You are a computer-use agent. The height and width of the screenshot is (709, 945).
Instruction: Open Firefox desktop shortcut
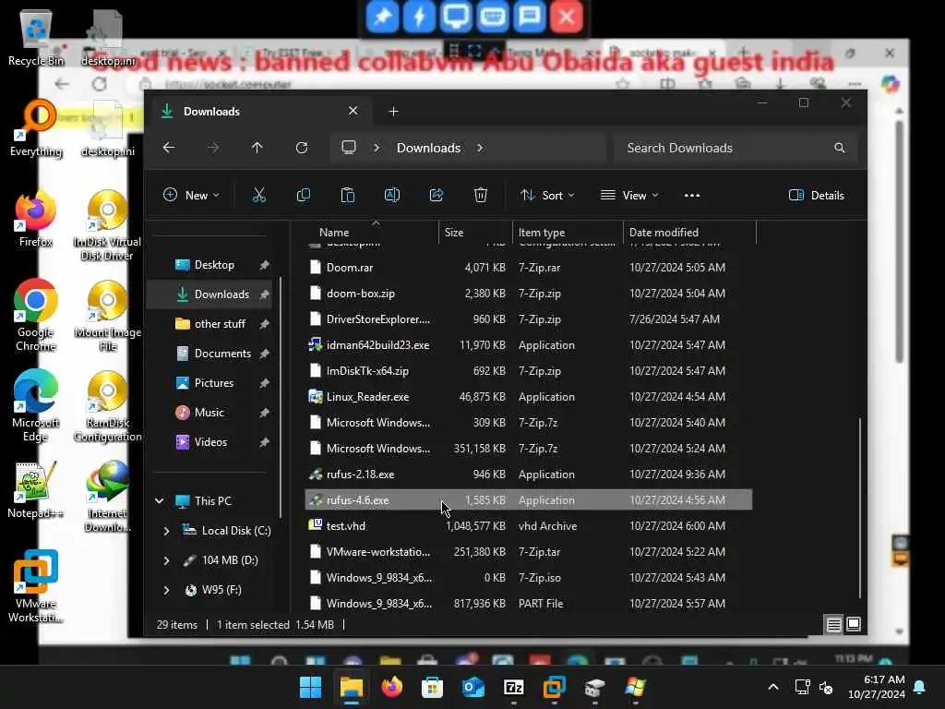(36, 220)
